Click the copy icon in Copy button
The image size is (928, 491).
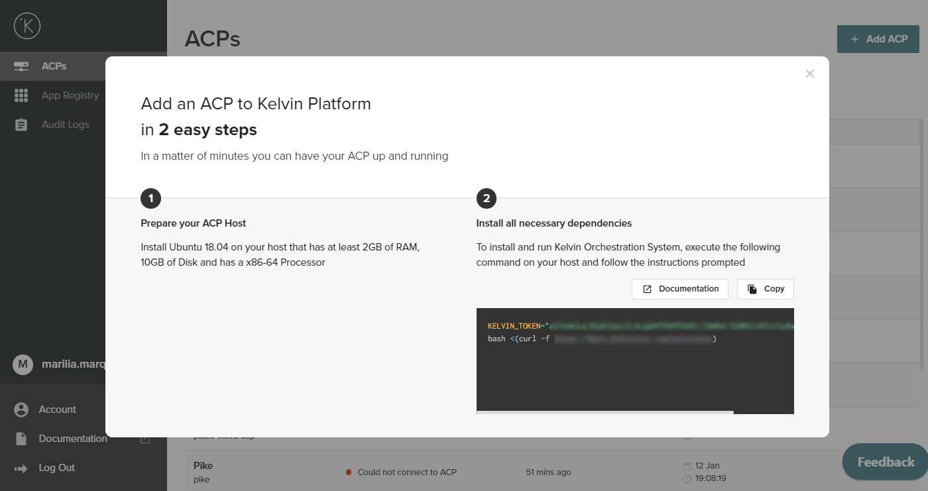pos(752,289)
